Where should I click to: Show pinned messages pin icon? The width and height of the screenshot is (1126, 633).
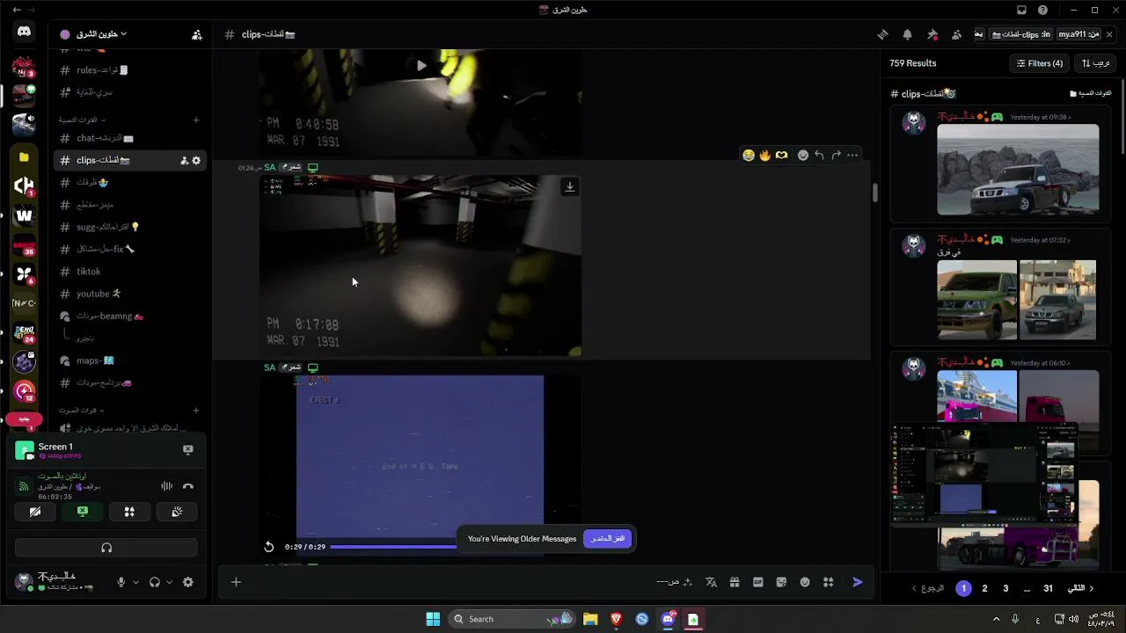pos(932,34)
